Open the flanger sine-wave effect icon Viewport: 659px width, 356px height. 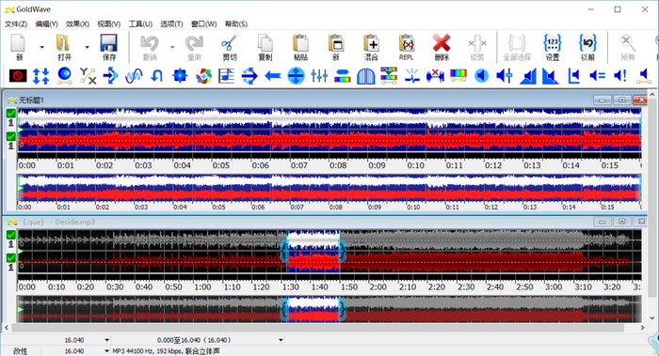[134, 76]
